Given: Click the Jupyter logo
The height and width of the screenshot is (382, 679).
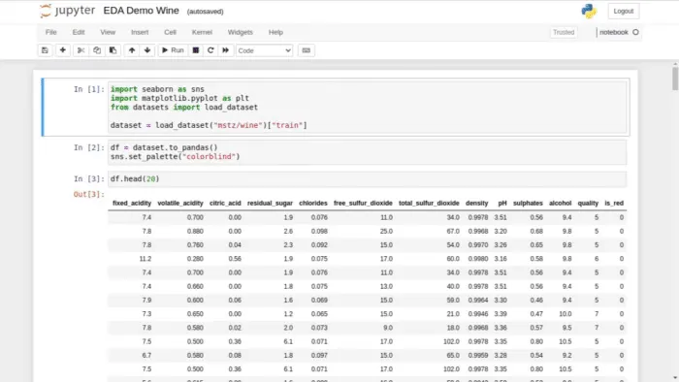Looking at the screenshot, I should click(67, 11).
